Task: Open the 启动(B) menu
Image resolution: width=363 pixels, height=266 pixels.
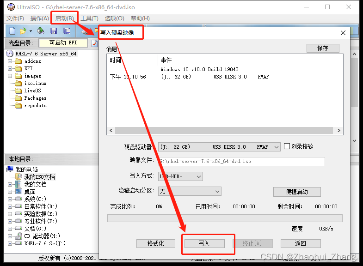Action: (64, 18)
